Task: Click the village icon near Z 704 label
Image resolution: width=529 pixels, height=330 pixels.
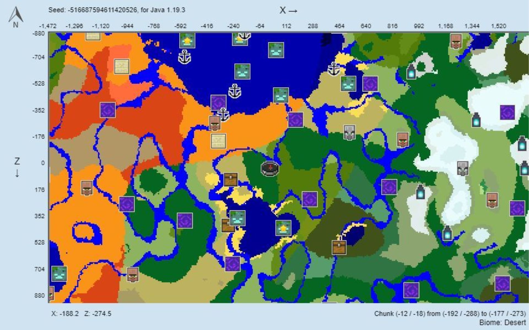Action: click(x=133, y=274)
